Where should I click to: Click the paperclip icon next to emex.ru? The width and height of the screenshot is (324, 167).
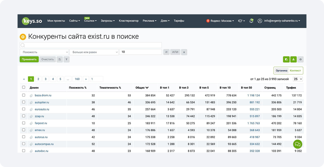31,130
